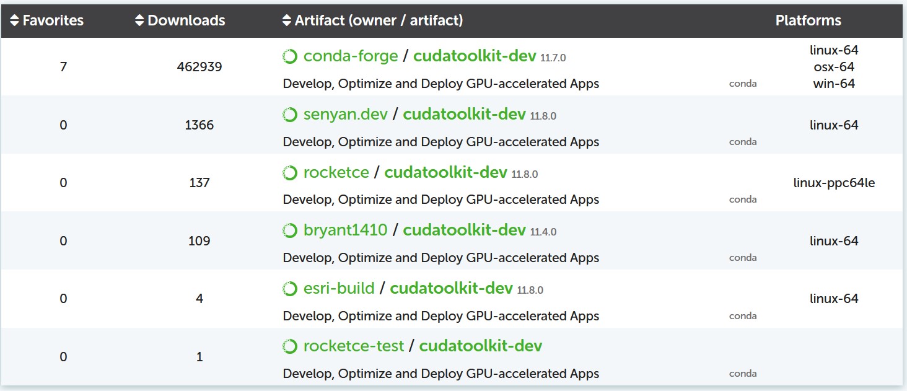Click version label 11.4.0
The image size is (907, 391).
(x=543, y=232)
